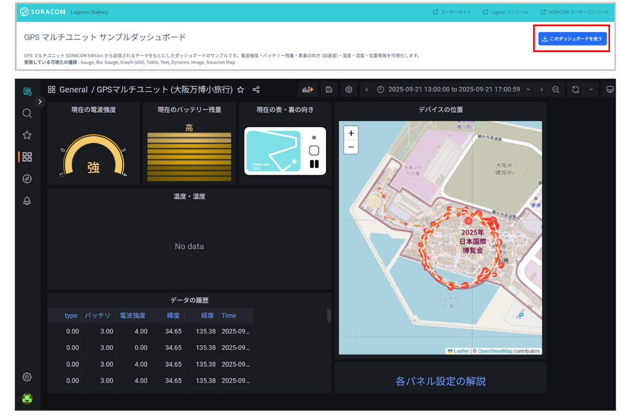The width and height of the screenshot is (621, 416).
Task: Zoom out the time range
Action: tap(556, 89)
